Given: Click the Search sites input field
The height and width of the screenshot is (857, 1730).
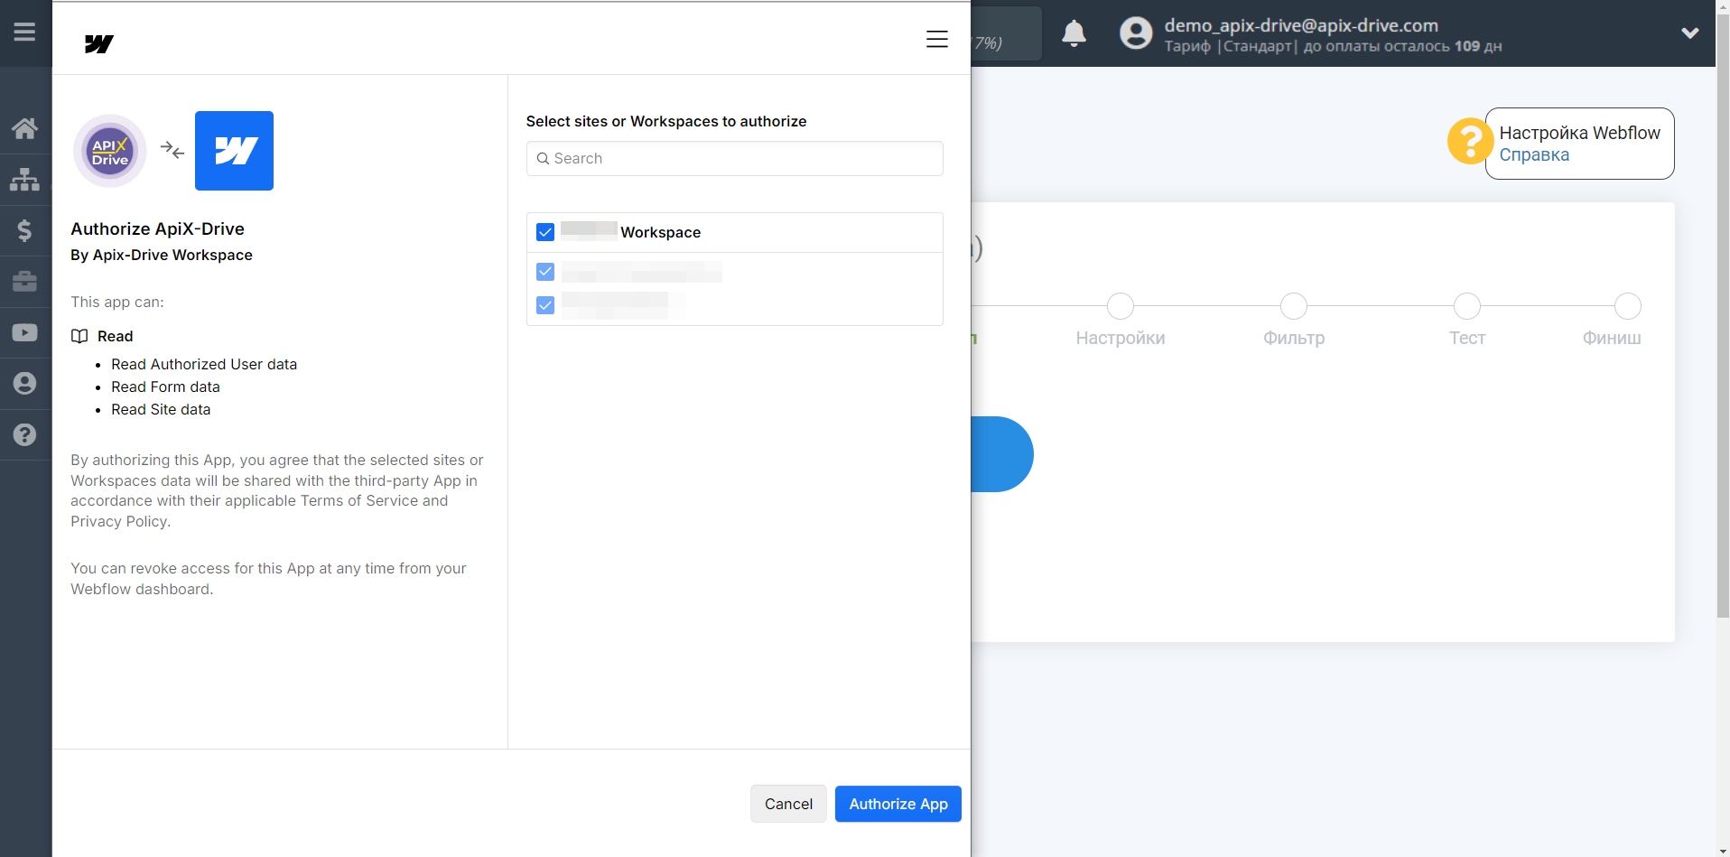Looking at the screenshot, I should (735, 159).
